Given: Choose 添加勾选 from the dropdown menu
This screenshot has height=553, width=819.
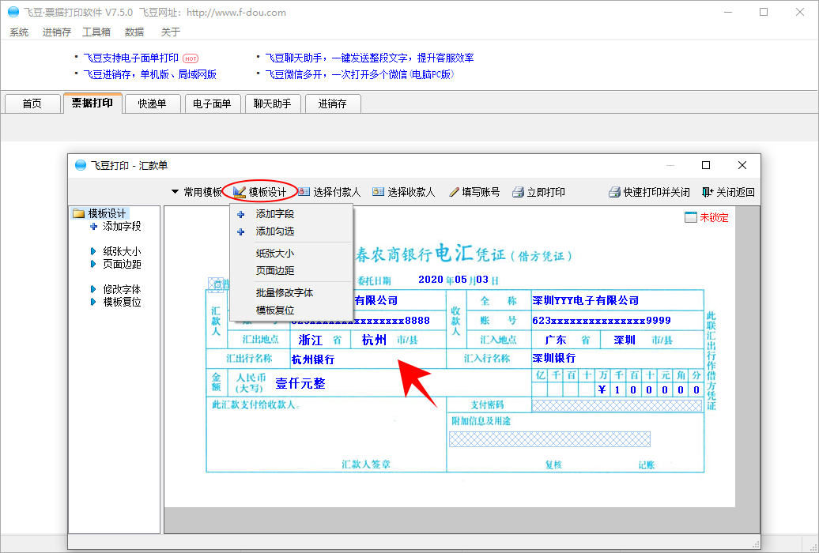Looking at the screenshot, I should (x=292, y=231).
